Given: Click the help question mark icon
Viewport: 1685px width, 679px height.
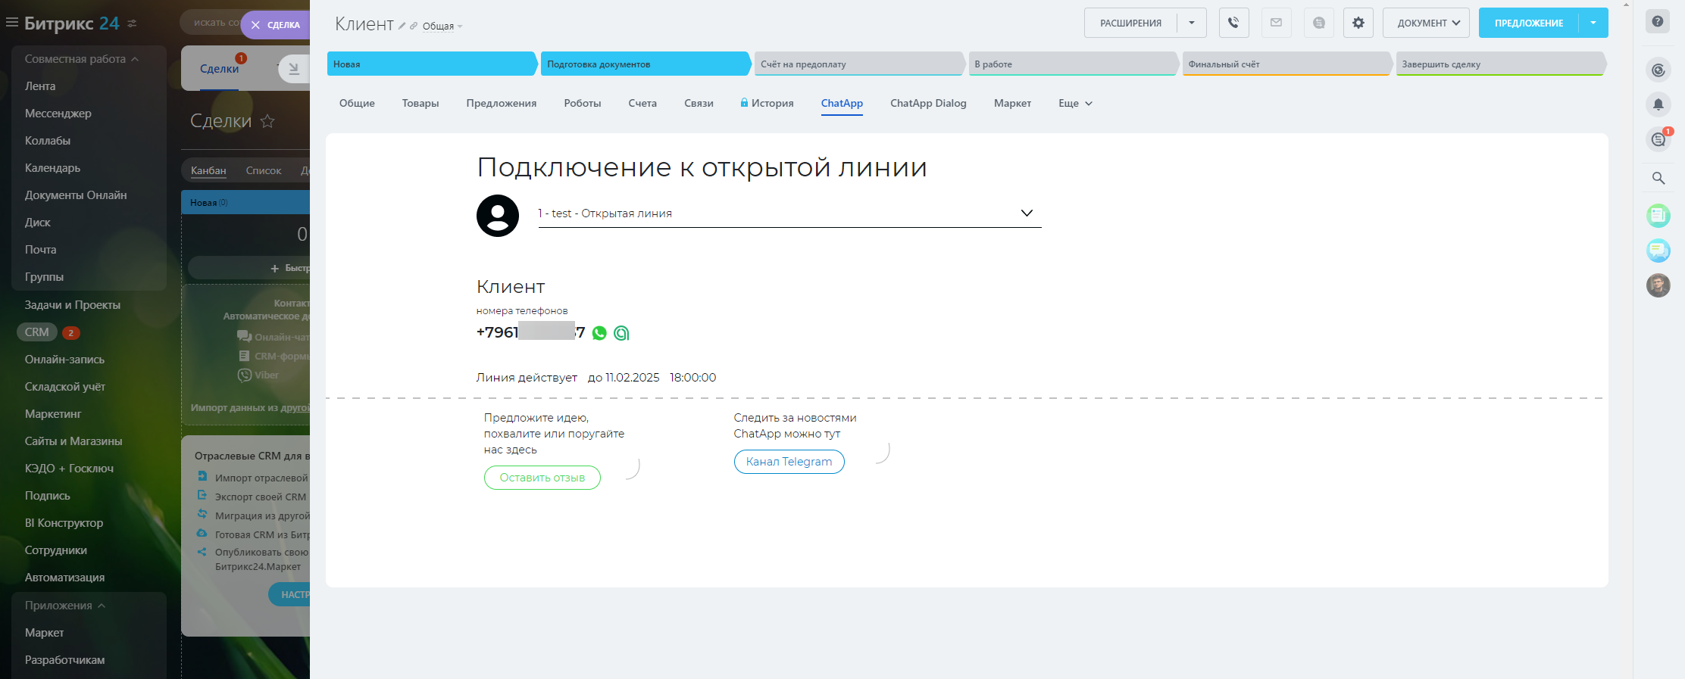Looking at the screenshot, I should [1658, 21].
